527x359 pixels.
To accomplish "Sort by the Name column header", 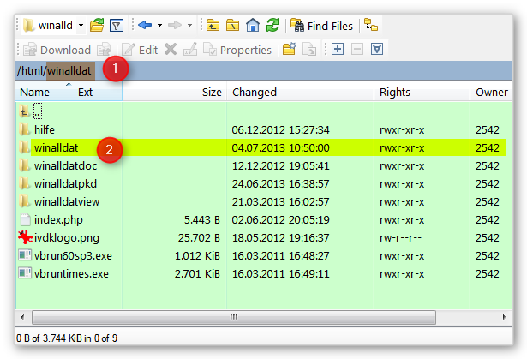I will (34, 92).
